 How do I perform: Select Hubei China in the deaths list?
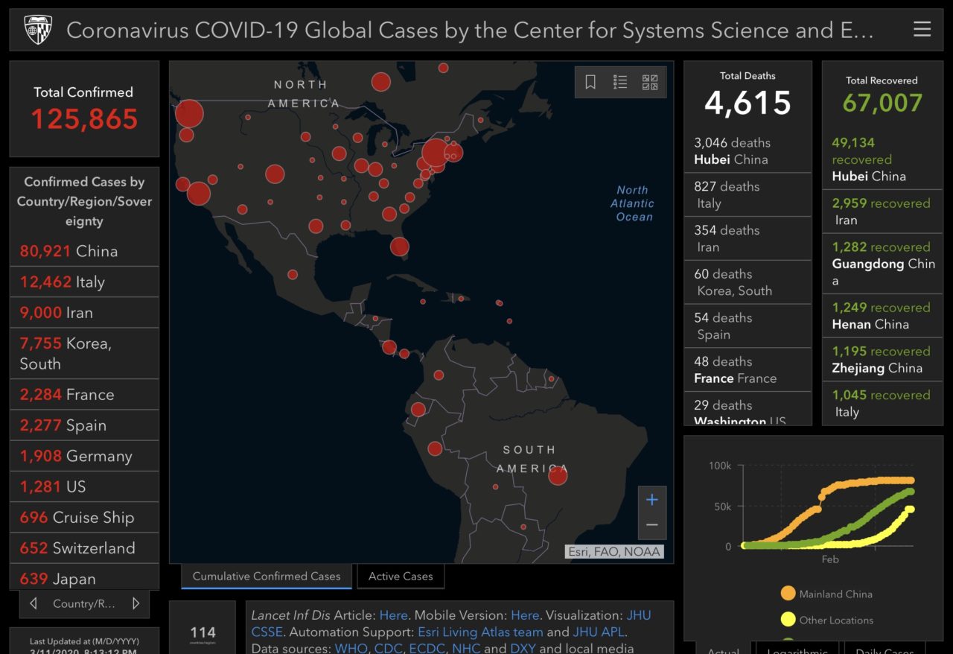point(748,151)
